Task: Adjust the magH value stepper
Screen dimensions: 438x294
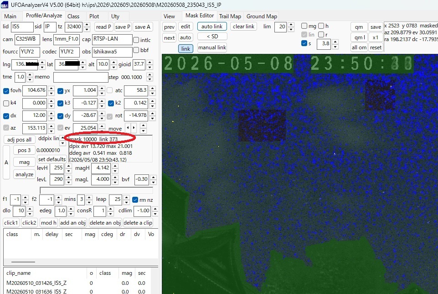Action: tap(115, 168)
